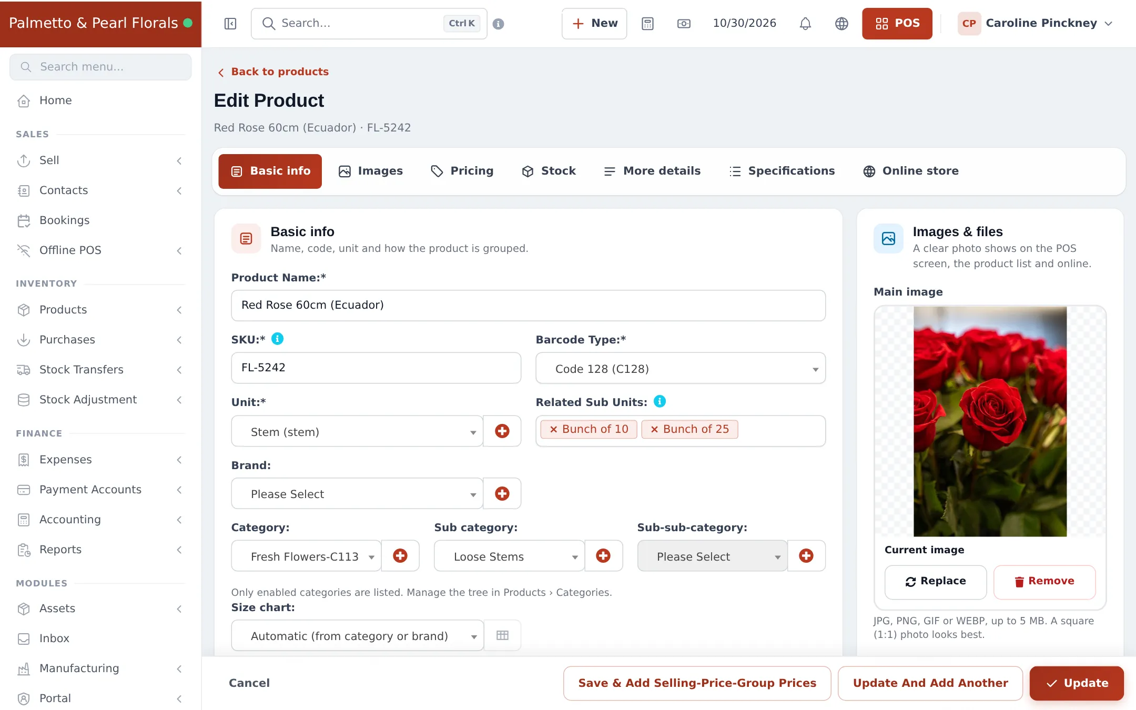Add a new sub category with the plus button

(603, 556)
